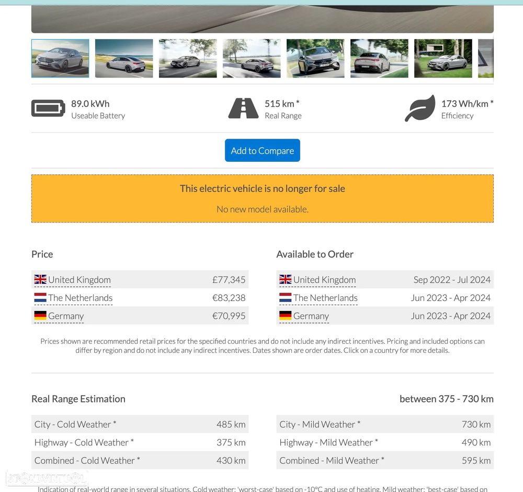Screen dimensions: 523x492
Task: Click the 89.0 kWh battery value
Action: (x=90, y=104)
